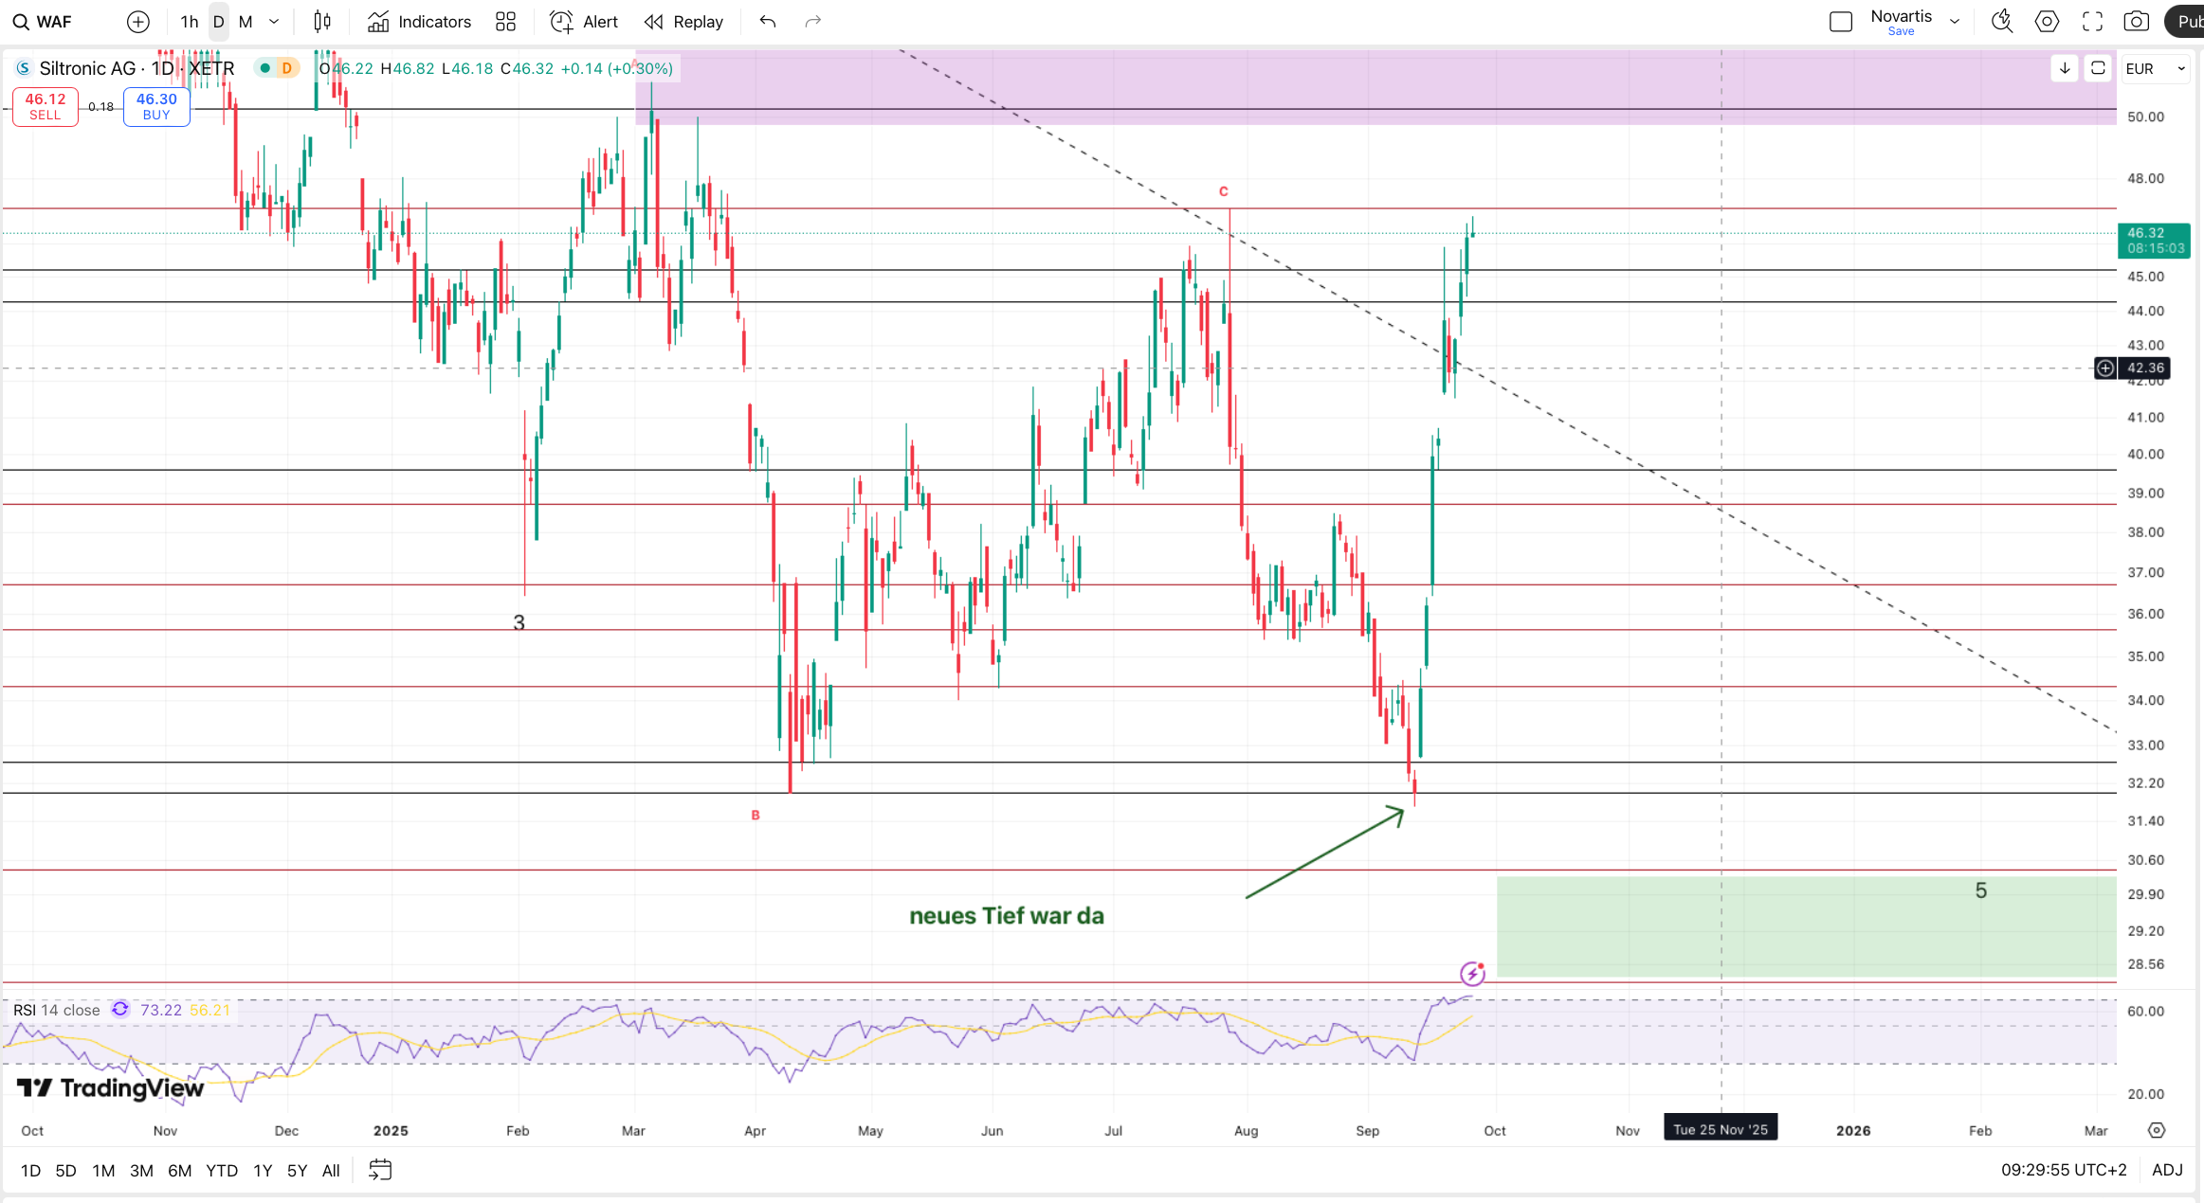Enter fullscreen mode icon
This screenshot has width=2204, height=1203.
coord(2092,22)
